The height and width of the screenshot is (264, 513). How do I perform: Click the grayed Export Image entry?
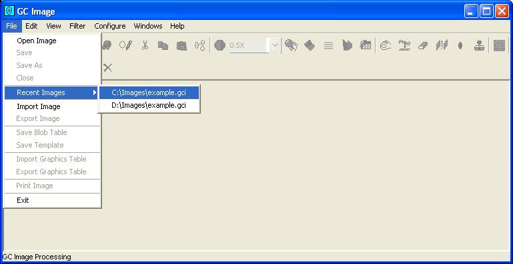[x=51, y=118]
